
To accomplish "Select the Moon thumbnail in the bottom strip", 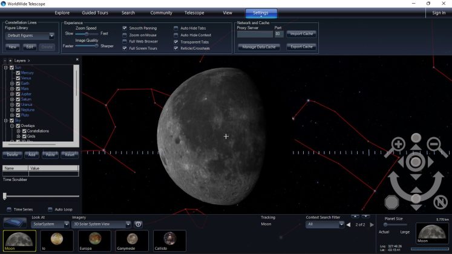I will tap(19, 241).
